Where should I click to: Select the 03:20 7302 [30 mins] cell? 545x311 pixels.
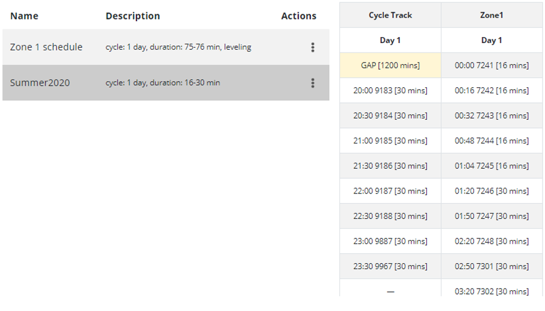[x=491, y=291]
